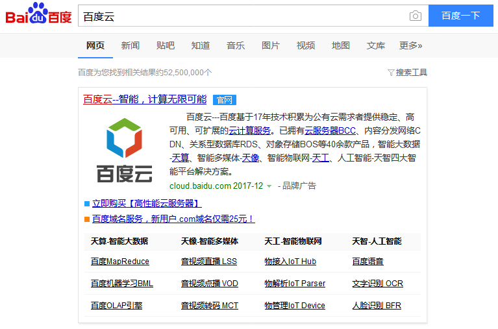Open the 文字识别 OCR link
This screenshot has height=329, width=498.
(378, 284)
